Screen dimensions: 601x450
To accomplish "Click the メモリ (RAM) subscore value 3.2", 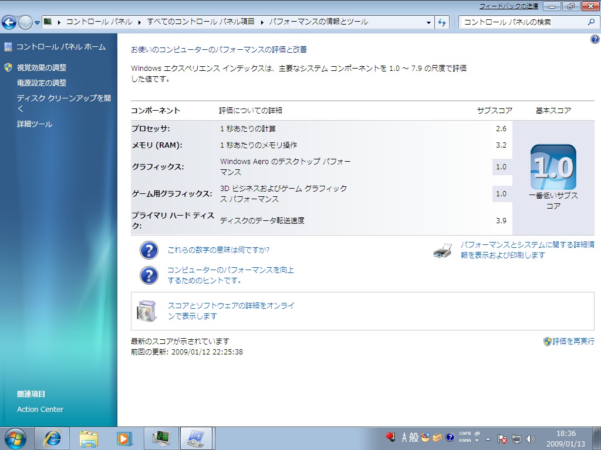I will pos(501,145).
